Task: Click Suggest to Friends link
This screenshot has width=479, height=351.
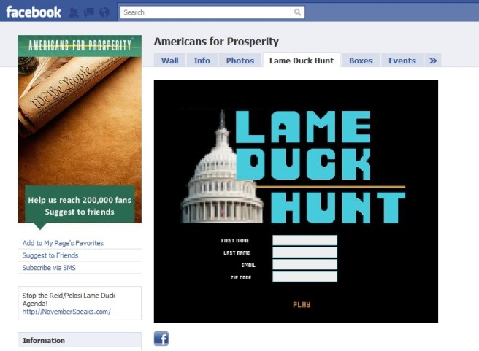Action: point(50,255)
